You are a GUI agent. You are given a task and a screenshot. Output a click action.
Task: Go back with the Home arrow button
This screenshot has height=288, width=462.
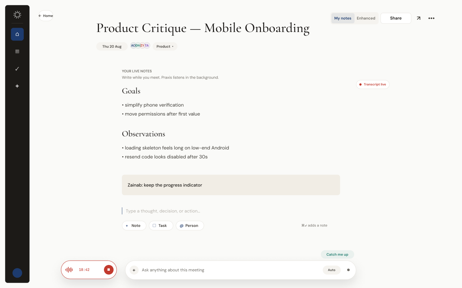[46, 16]
